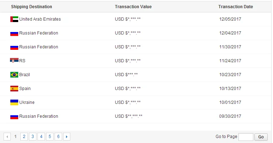Click the Transaction Value column header
The height and width of the screenshot is (143, 273).
click(x=133, y=7)
